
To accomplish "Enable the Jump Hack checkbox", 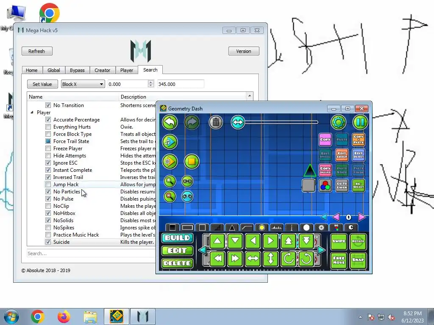I will tap(48, 185).
